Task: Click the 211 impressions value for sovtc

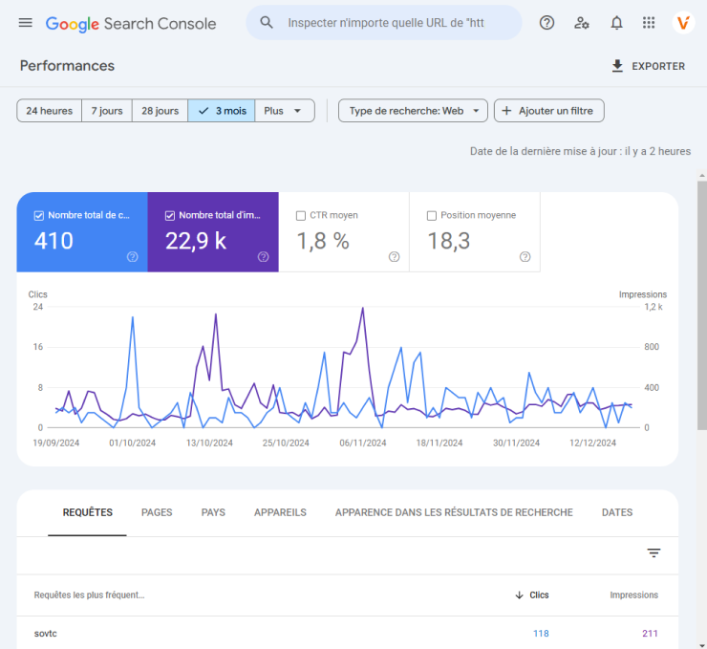Action: pos(650,633)
